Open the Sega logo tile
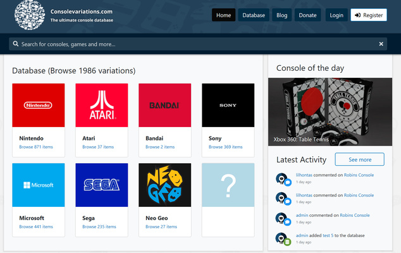The image size is (401, 253). (x=102, y=185)
